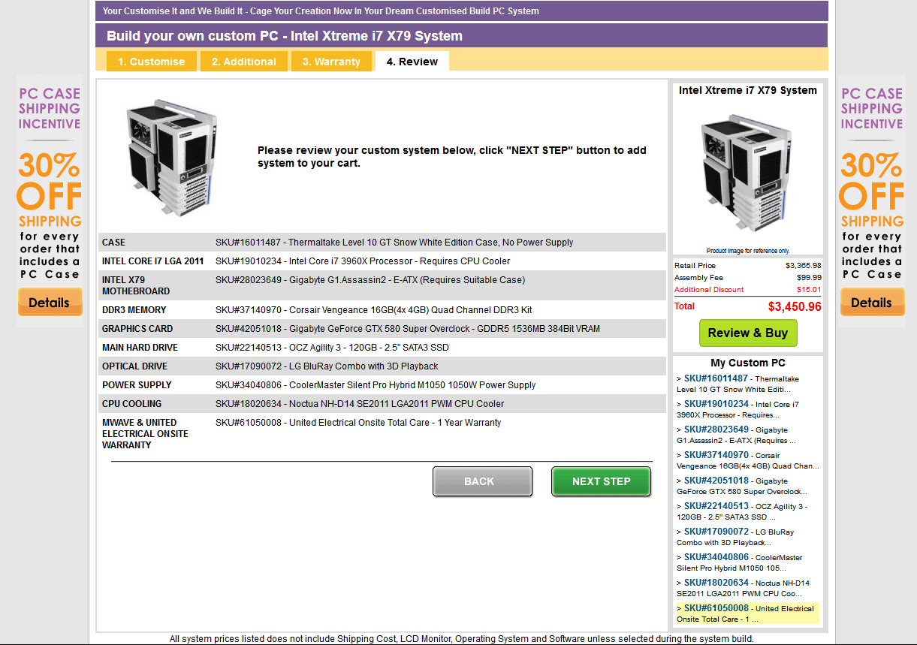
Task: Click the Build your own custom PC heading
Action: pos(285,36)
